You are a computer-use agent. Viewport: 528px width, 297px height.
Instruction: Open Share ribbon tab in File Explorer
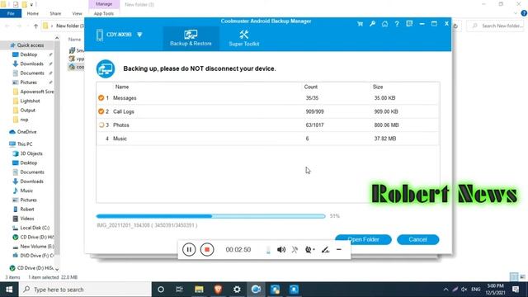pyautogui.click(x=55, y=13)
